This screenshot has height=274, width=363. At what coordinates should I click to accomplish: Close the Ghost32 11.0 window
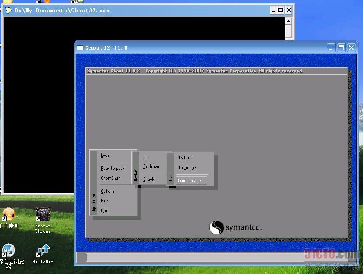351,48
